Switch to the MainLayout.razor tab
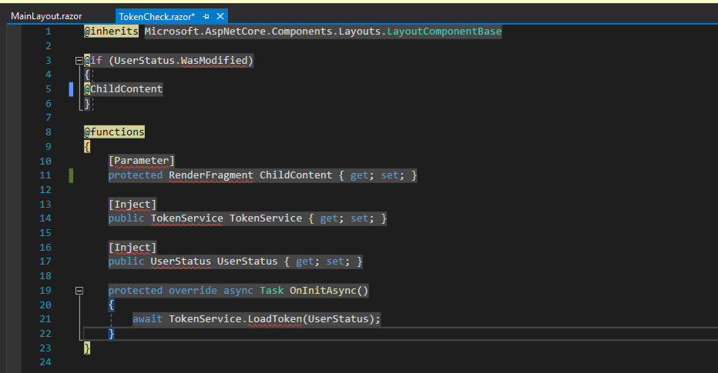 click(46, 16)
